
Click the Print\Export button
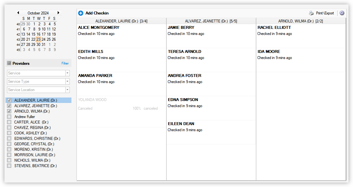[x=324, y=13]
